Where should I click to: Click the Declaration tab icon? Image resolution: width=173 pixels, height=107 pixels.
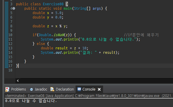(x=52, y=89)
